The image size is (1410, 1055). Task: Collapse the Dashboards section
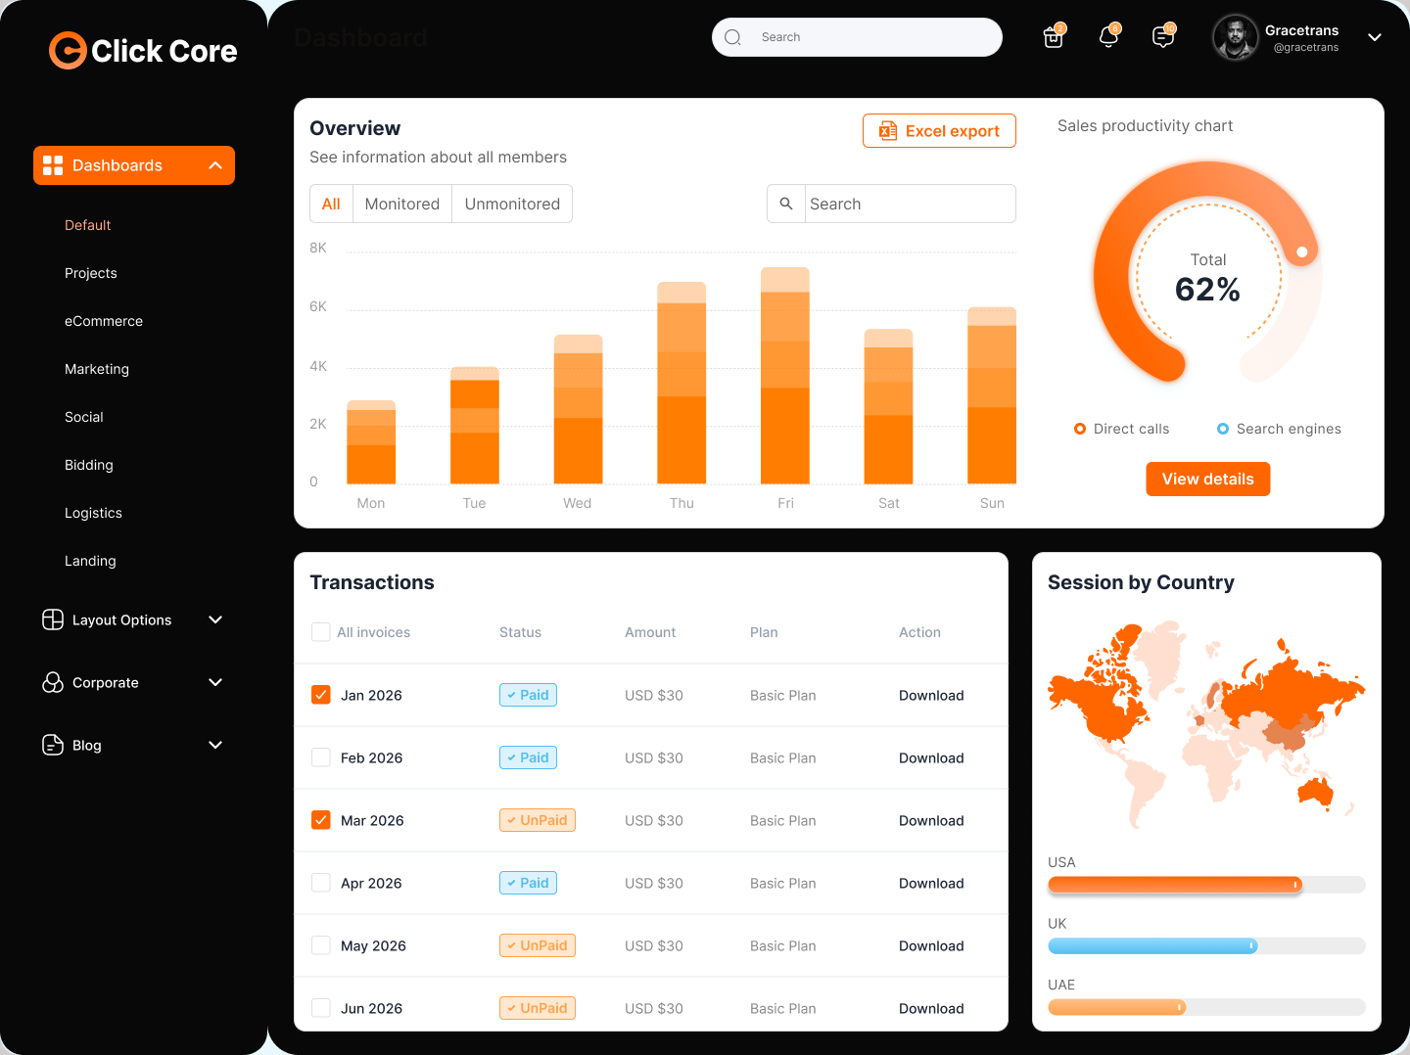point(214,164)
